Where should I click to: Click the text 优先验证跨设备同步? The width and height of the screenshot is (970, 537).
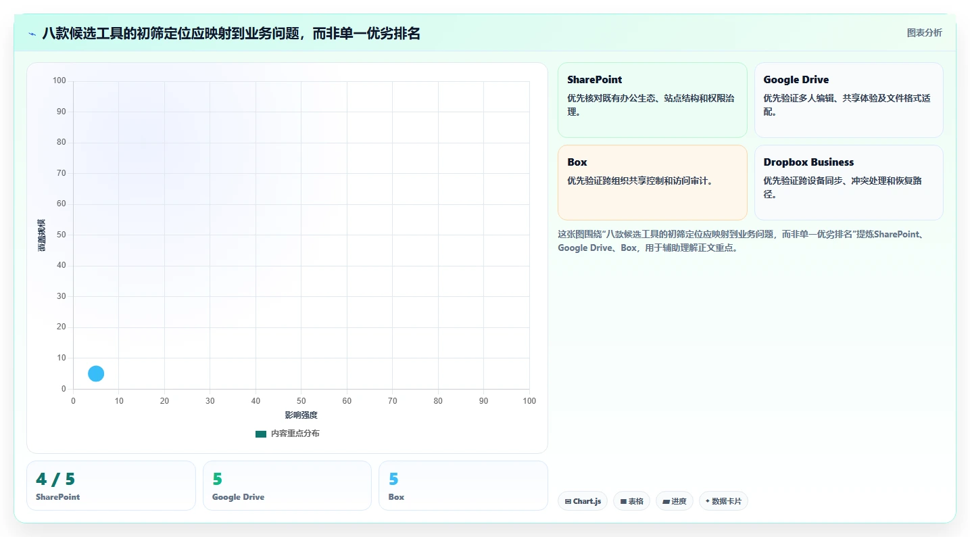843,187
